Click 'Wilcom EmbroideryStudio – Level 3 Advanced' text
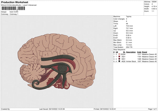Viewport: 158px width, 111px height. tap(19, 5)
